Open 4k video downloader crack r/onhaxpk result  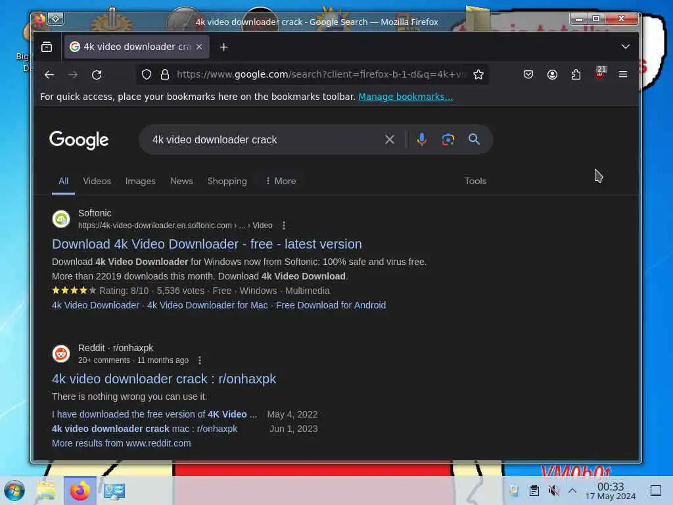point(164,379)
